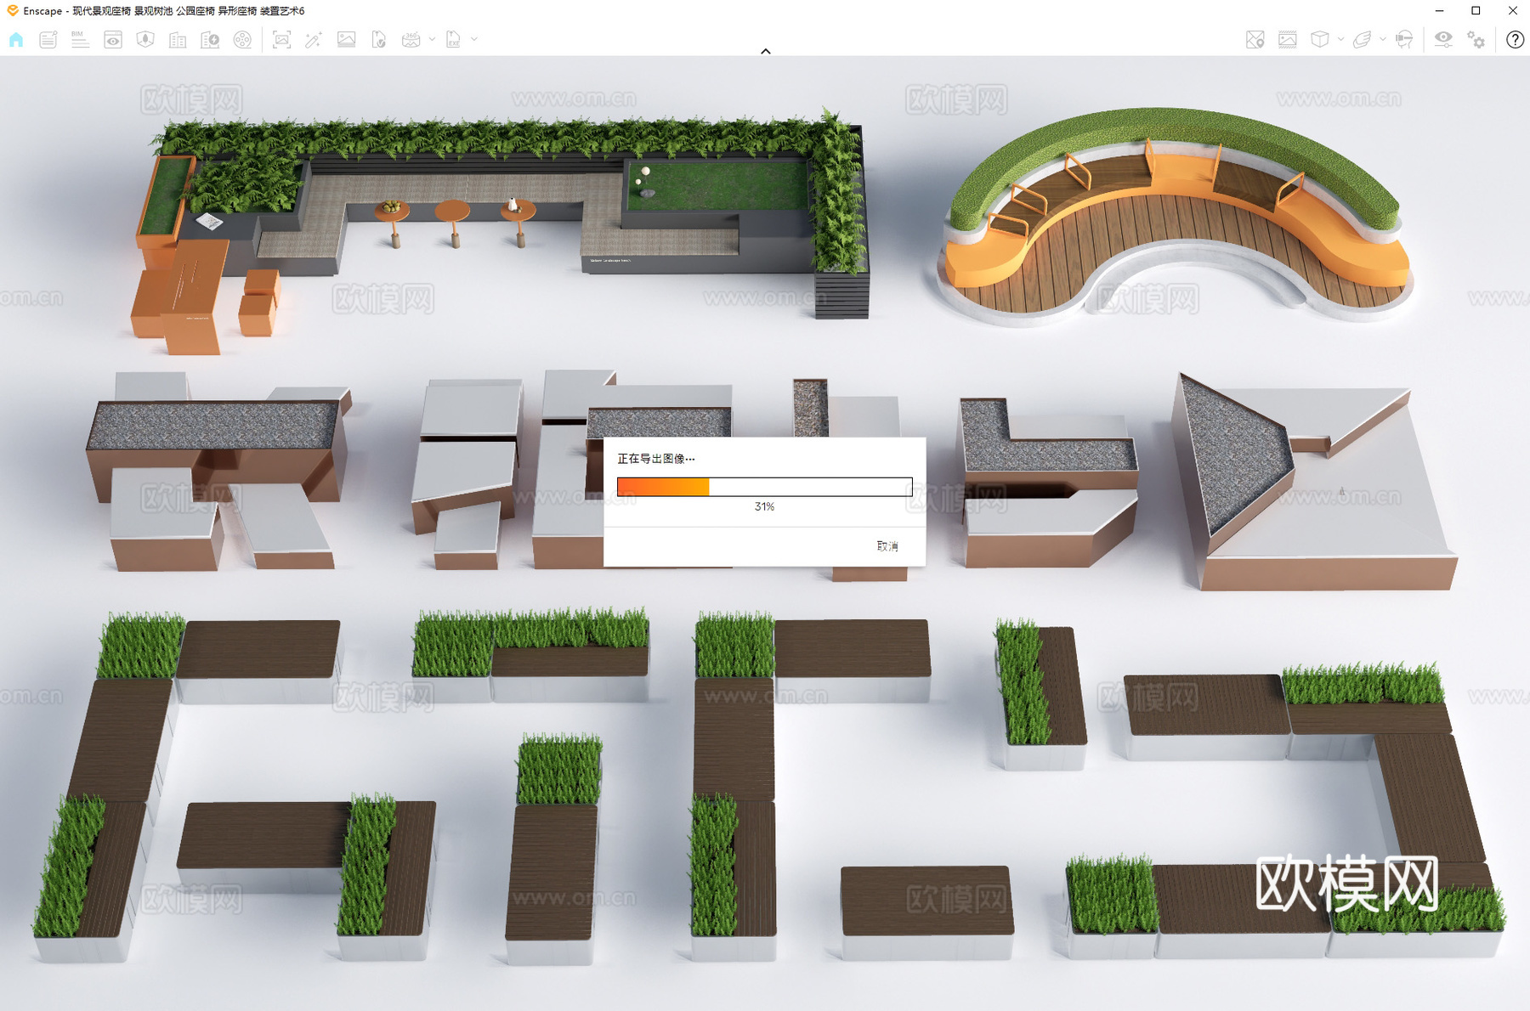The height and width of the screenshot is (1011, 1530).
Task: Click the plain buildings icon
Action: coord(178,39)
